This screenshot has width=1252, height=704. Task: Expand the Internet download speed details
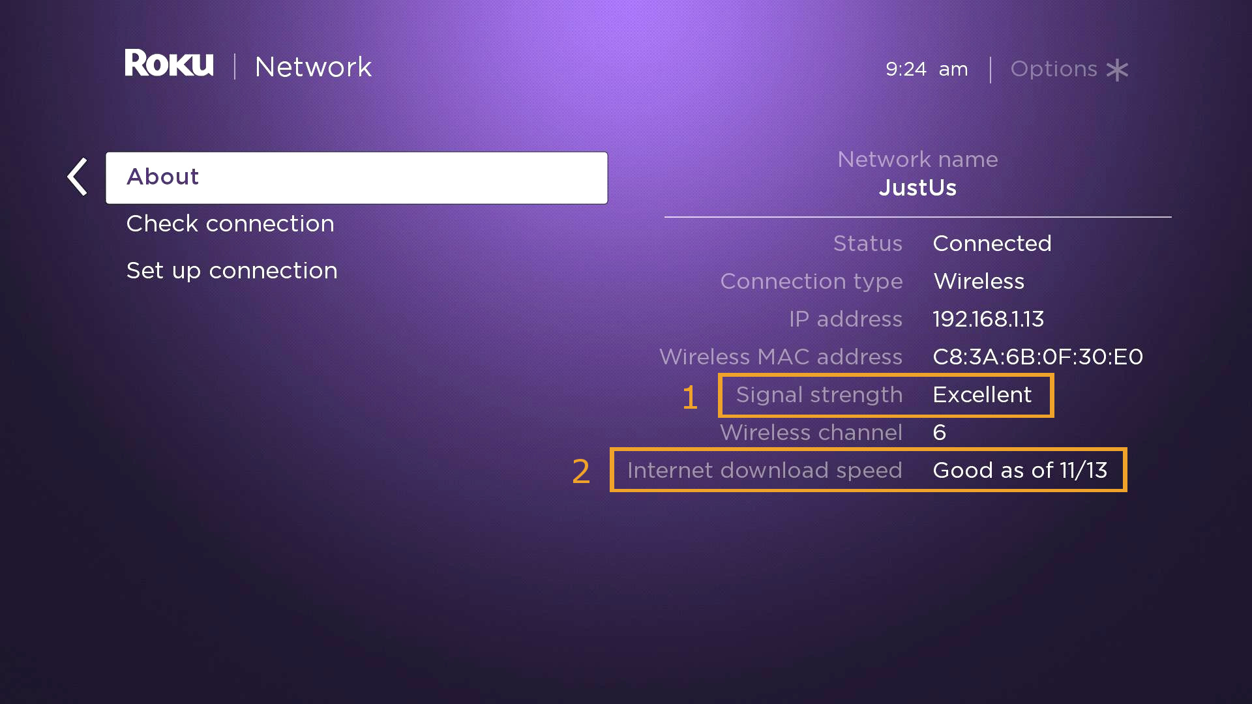(868, 469)
